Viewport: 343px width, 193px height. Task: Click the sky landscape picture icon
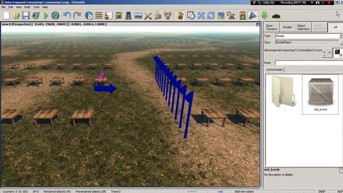(x=138, y=16)
